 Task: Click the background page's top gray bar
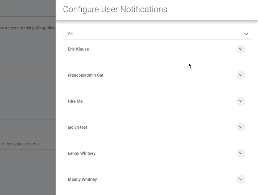[28, 8]
